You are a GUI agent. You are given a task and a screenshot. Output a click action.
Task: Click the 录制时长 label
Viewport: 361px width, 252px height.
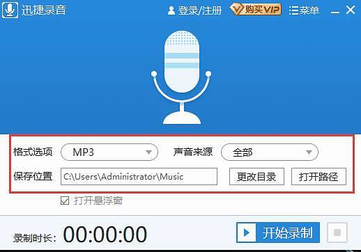click(x=34, y=238)
